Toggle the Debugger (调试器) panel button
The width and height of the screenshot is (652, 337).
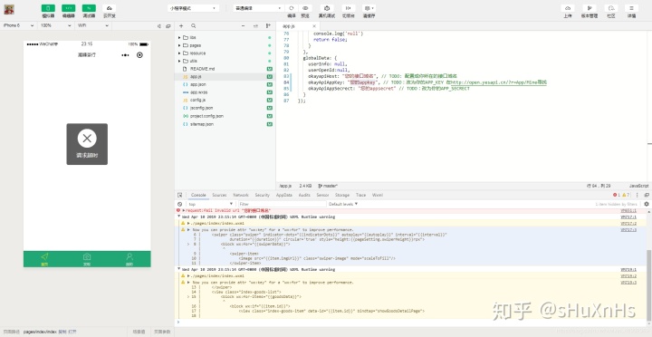point(89,8)
